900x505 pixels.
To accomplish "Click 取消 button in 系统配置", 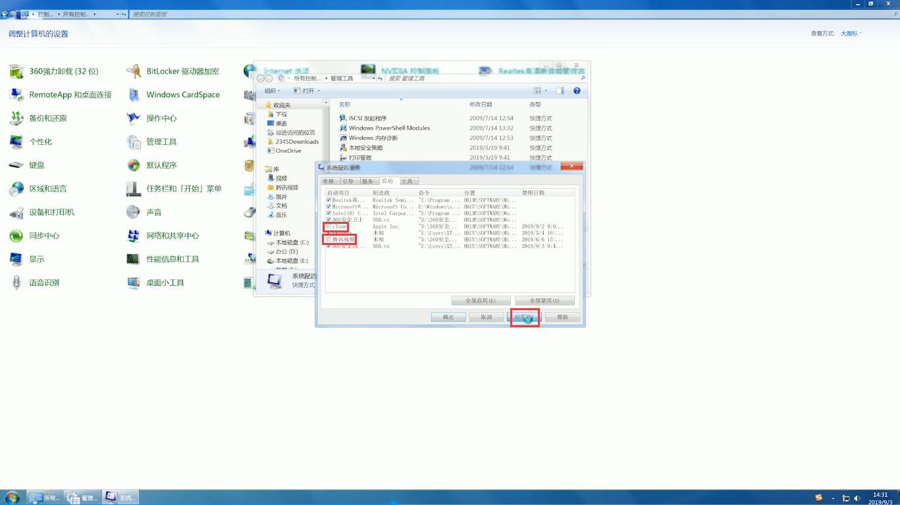I will pos(486,317).
